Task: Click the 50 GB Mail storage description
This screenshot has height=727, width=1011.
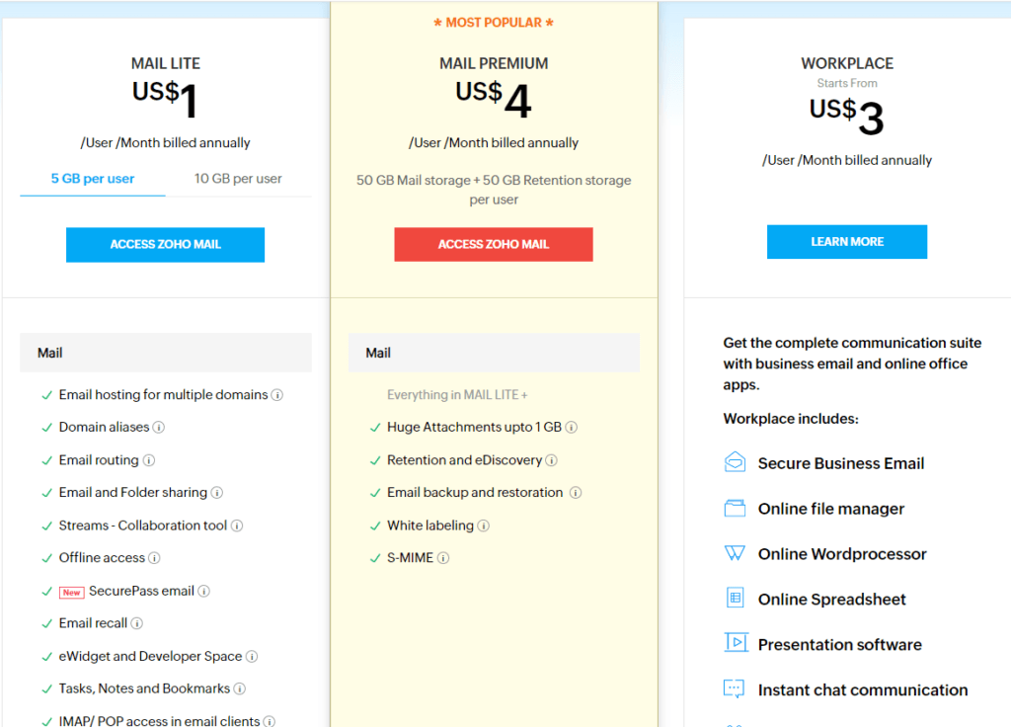Action: coord(494,190)
